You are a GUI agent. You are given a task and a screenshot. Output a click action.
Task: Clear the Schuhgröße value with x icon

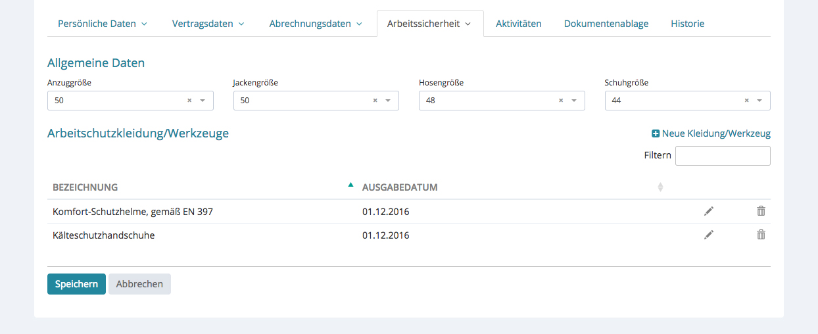click(746, 101)
